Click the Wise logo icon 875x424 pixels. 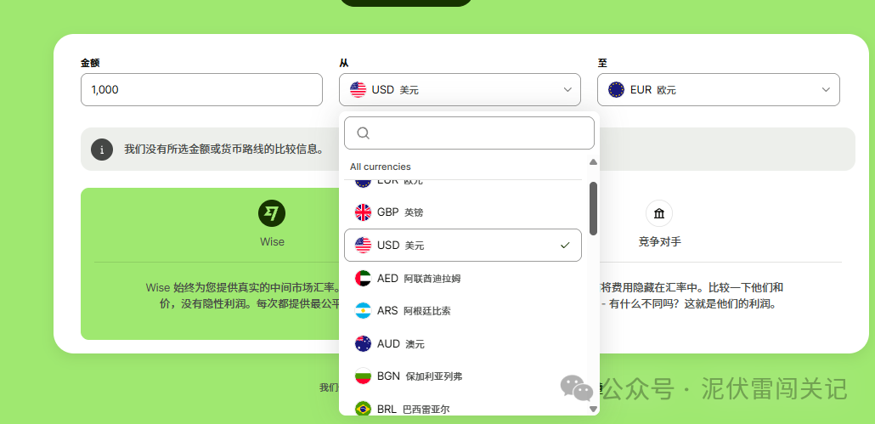(272, 213)
